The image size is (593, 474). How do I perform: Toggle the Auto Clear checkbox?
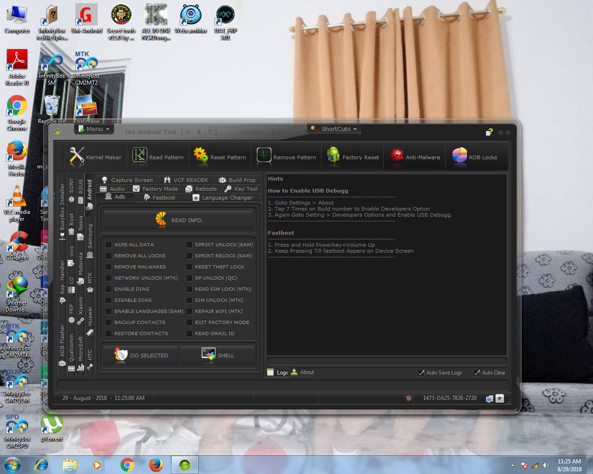click(x=477, y=373)
